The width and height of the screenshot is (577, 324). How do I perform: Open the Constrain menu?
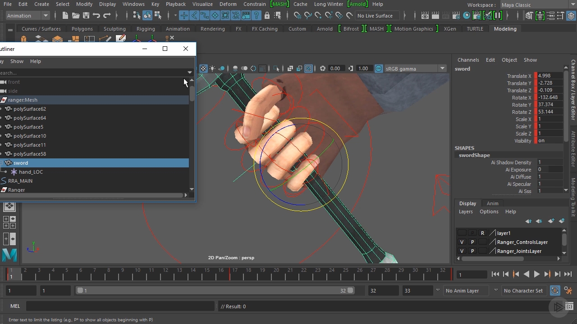point(255,4)
